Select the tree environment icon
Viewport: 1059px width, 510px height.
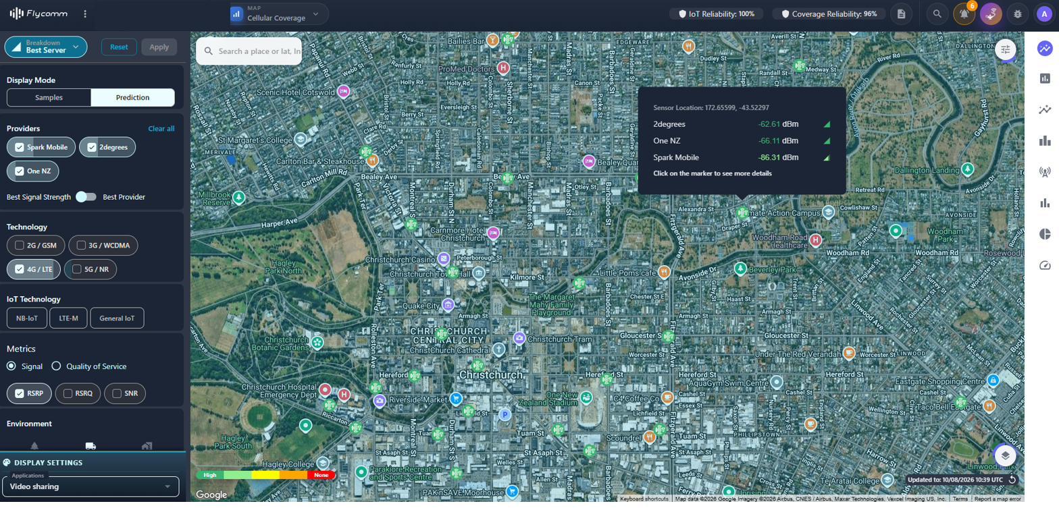coord(34,445)
